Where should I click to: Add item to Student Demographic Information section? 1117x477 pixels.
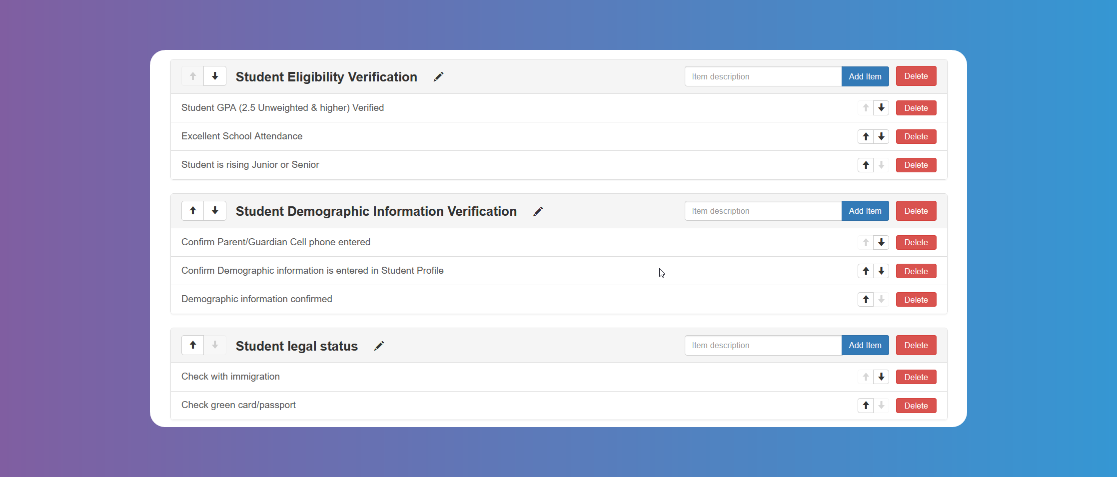coord(865,210)
